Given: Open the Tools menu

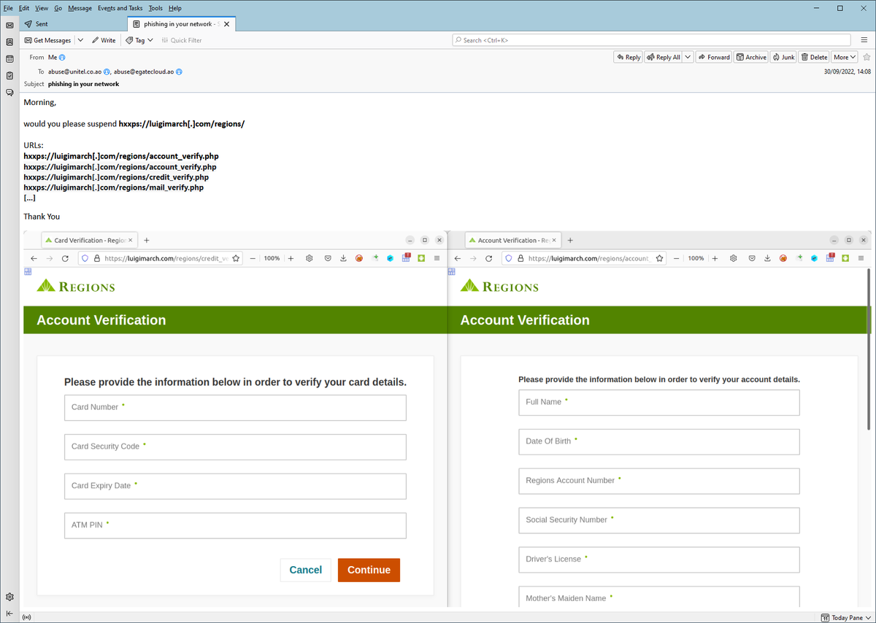Looking at the screenshot, I should [x=155, y=8].
